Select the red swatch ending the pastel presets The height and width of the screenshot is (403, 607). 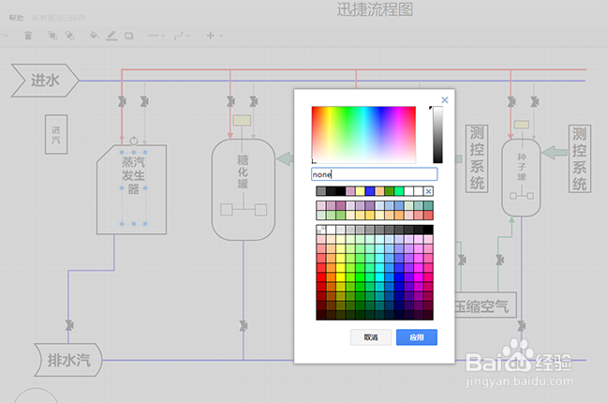428,215
